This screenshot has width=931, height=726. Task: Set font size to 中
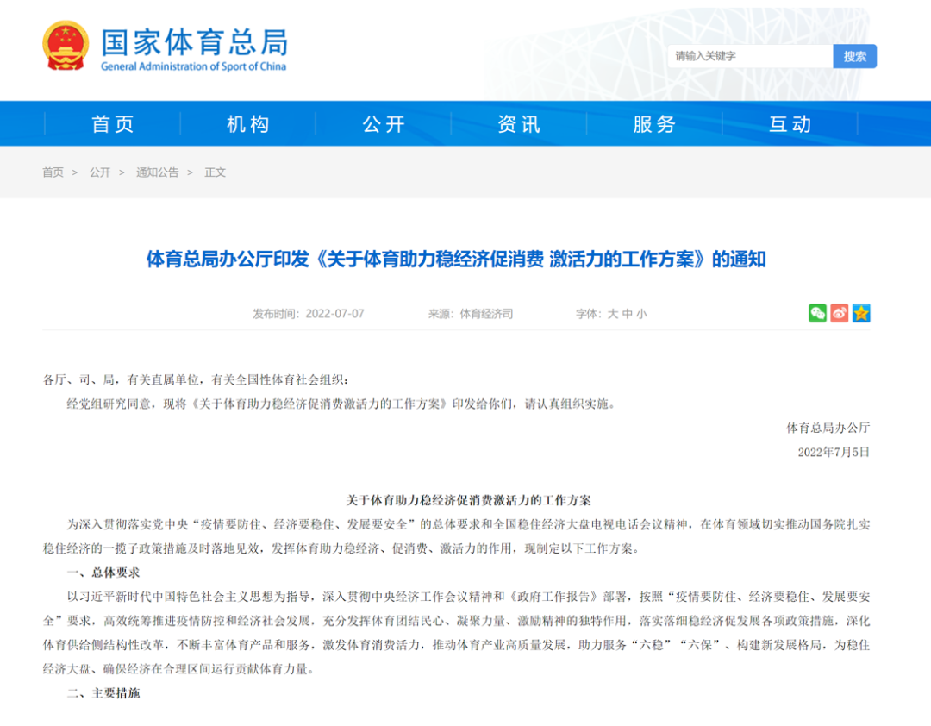(x=627, y=314)
